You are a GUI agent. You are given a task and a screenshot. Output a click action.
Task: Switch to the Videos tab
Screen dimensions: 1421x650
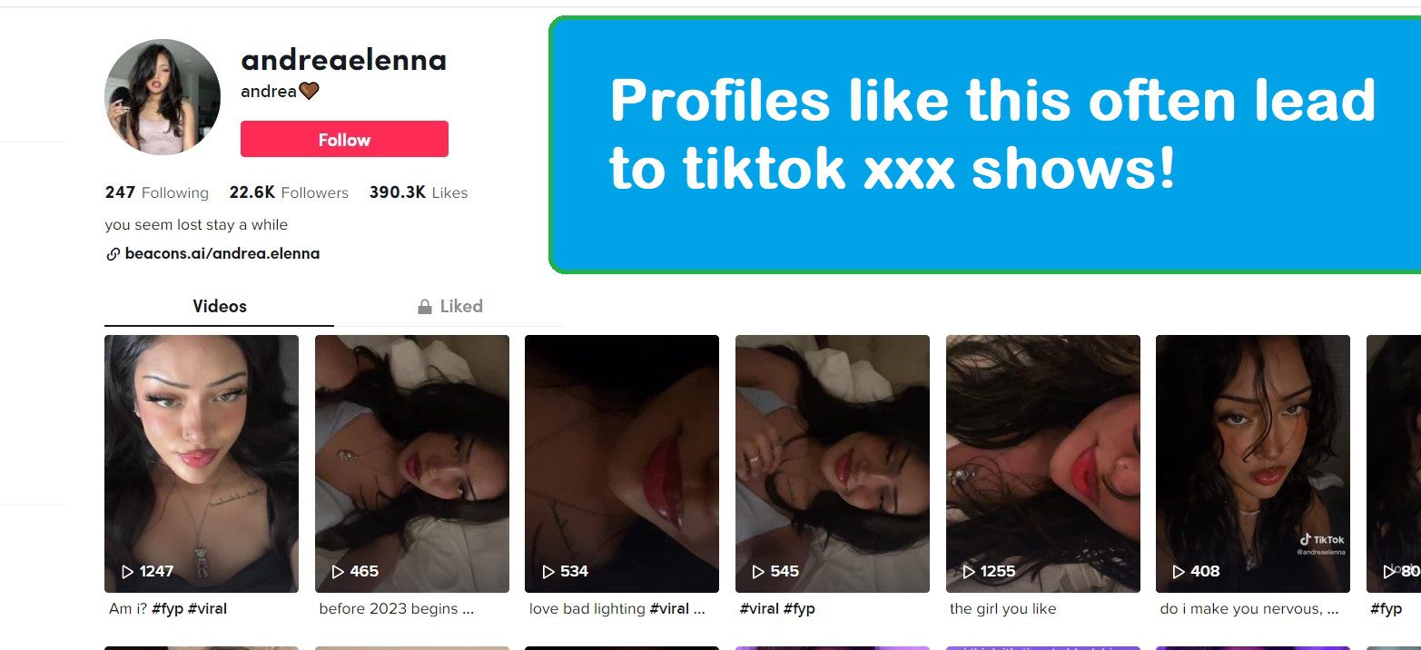[219, 306]
